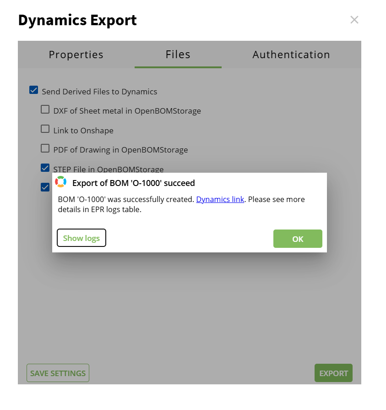Click the Dynamics Export heading text
Screen dimensions: 386x410
(x=77, y=20)
